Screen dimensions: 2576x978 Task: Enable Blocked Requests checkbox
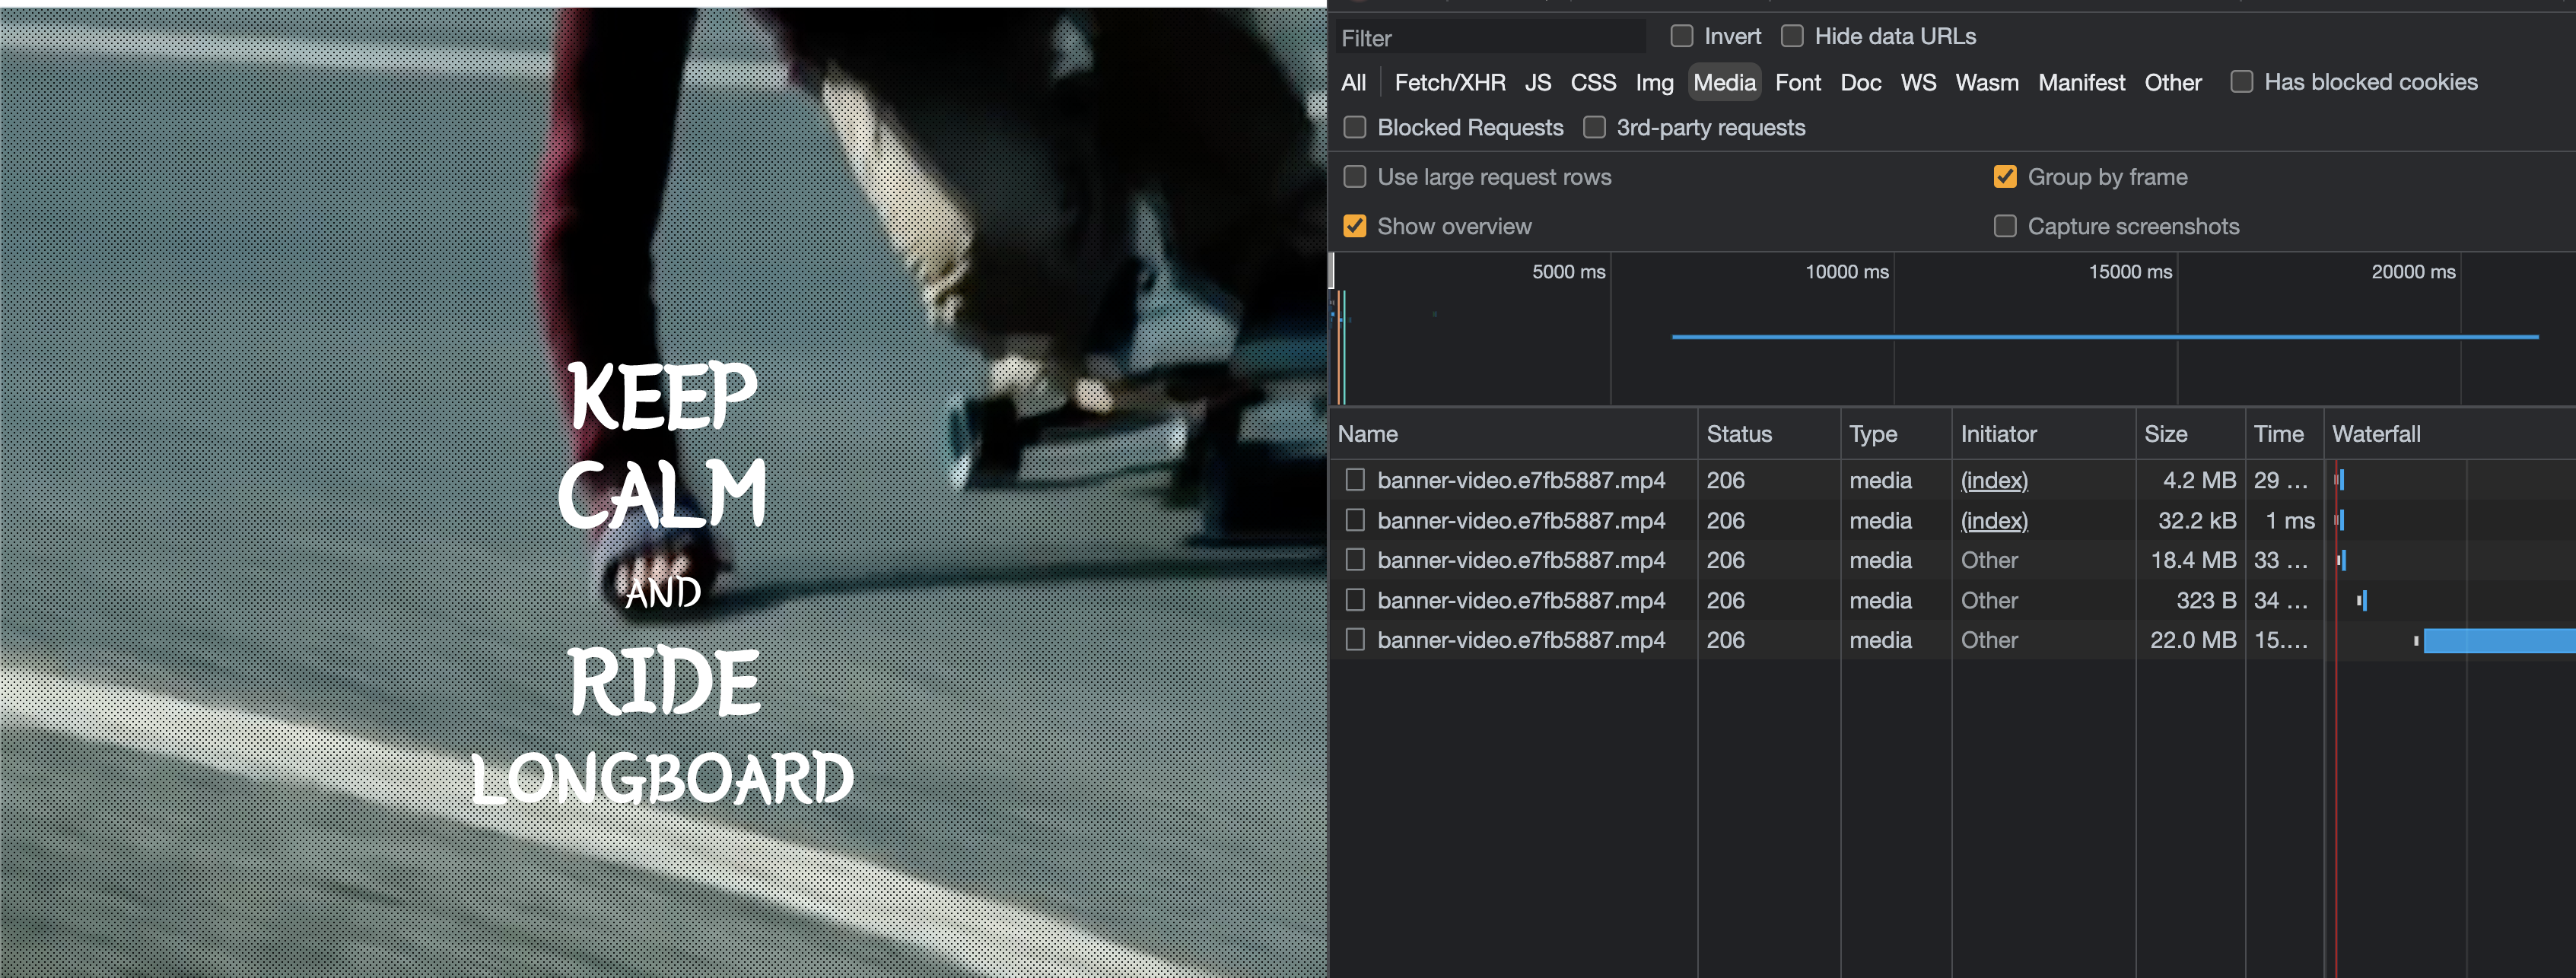point(1354,127)
